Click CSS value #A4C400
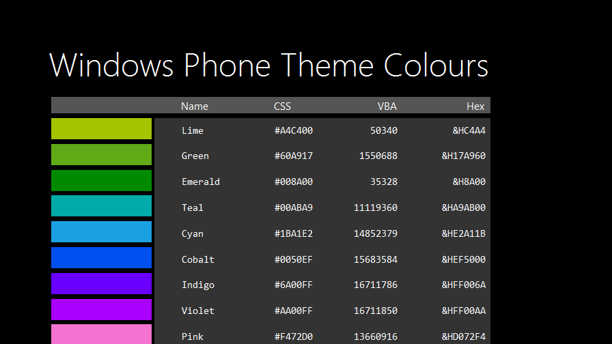This screenshot has height=344, width=612. tap(294, 130)
